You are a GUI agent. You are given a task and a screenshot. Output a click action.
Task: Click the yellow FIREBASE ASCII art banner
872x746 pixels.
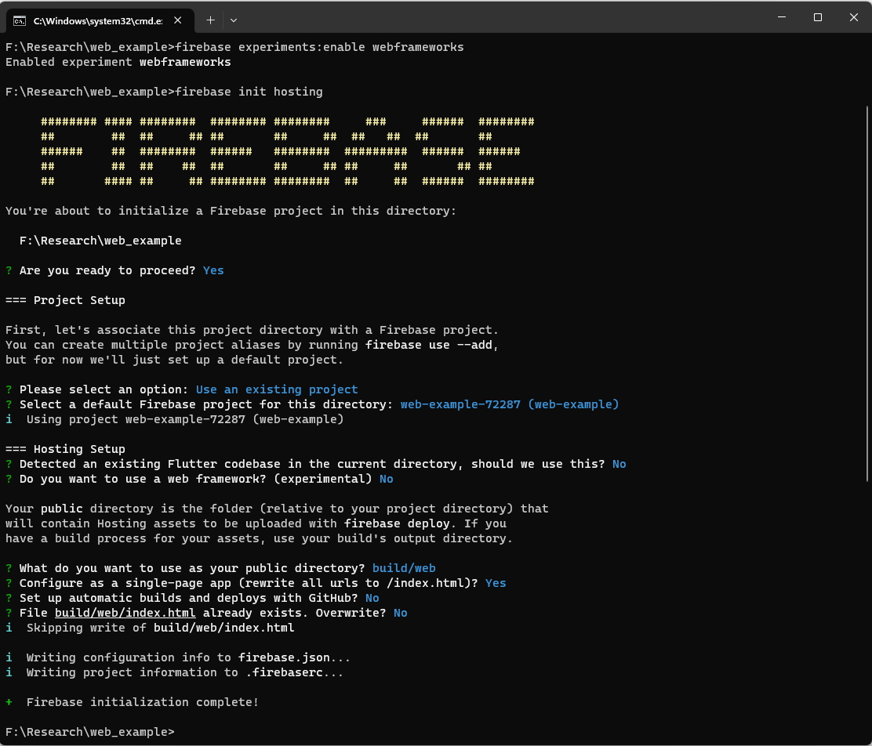[287, 151]
